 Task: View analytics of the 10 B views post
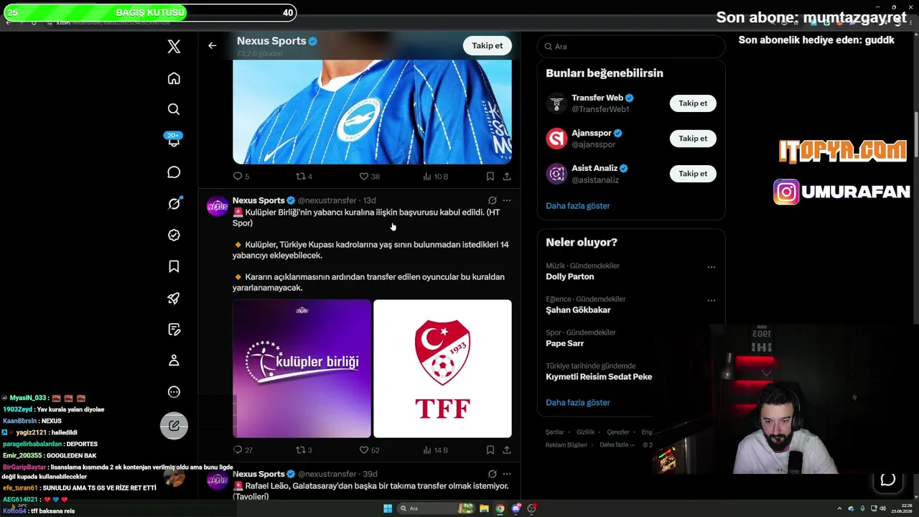435,176
